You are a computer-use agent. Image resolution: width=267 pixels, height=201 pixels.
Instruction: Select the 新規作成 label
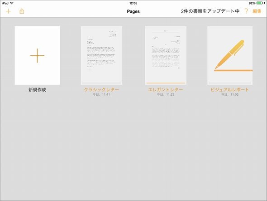coord(37,90)
